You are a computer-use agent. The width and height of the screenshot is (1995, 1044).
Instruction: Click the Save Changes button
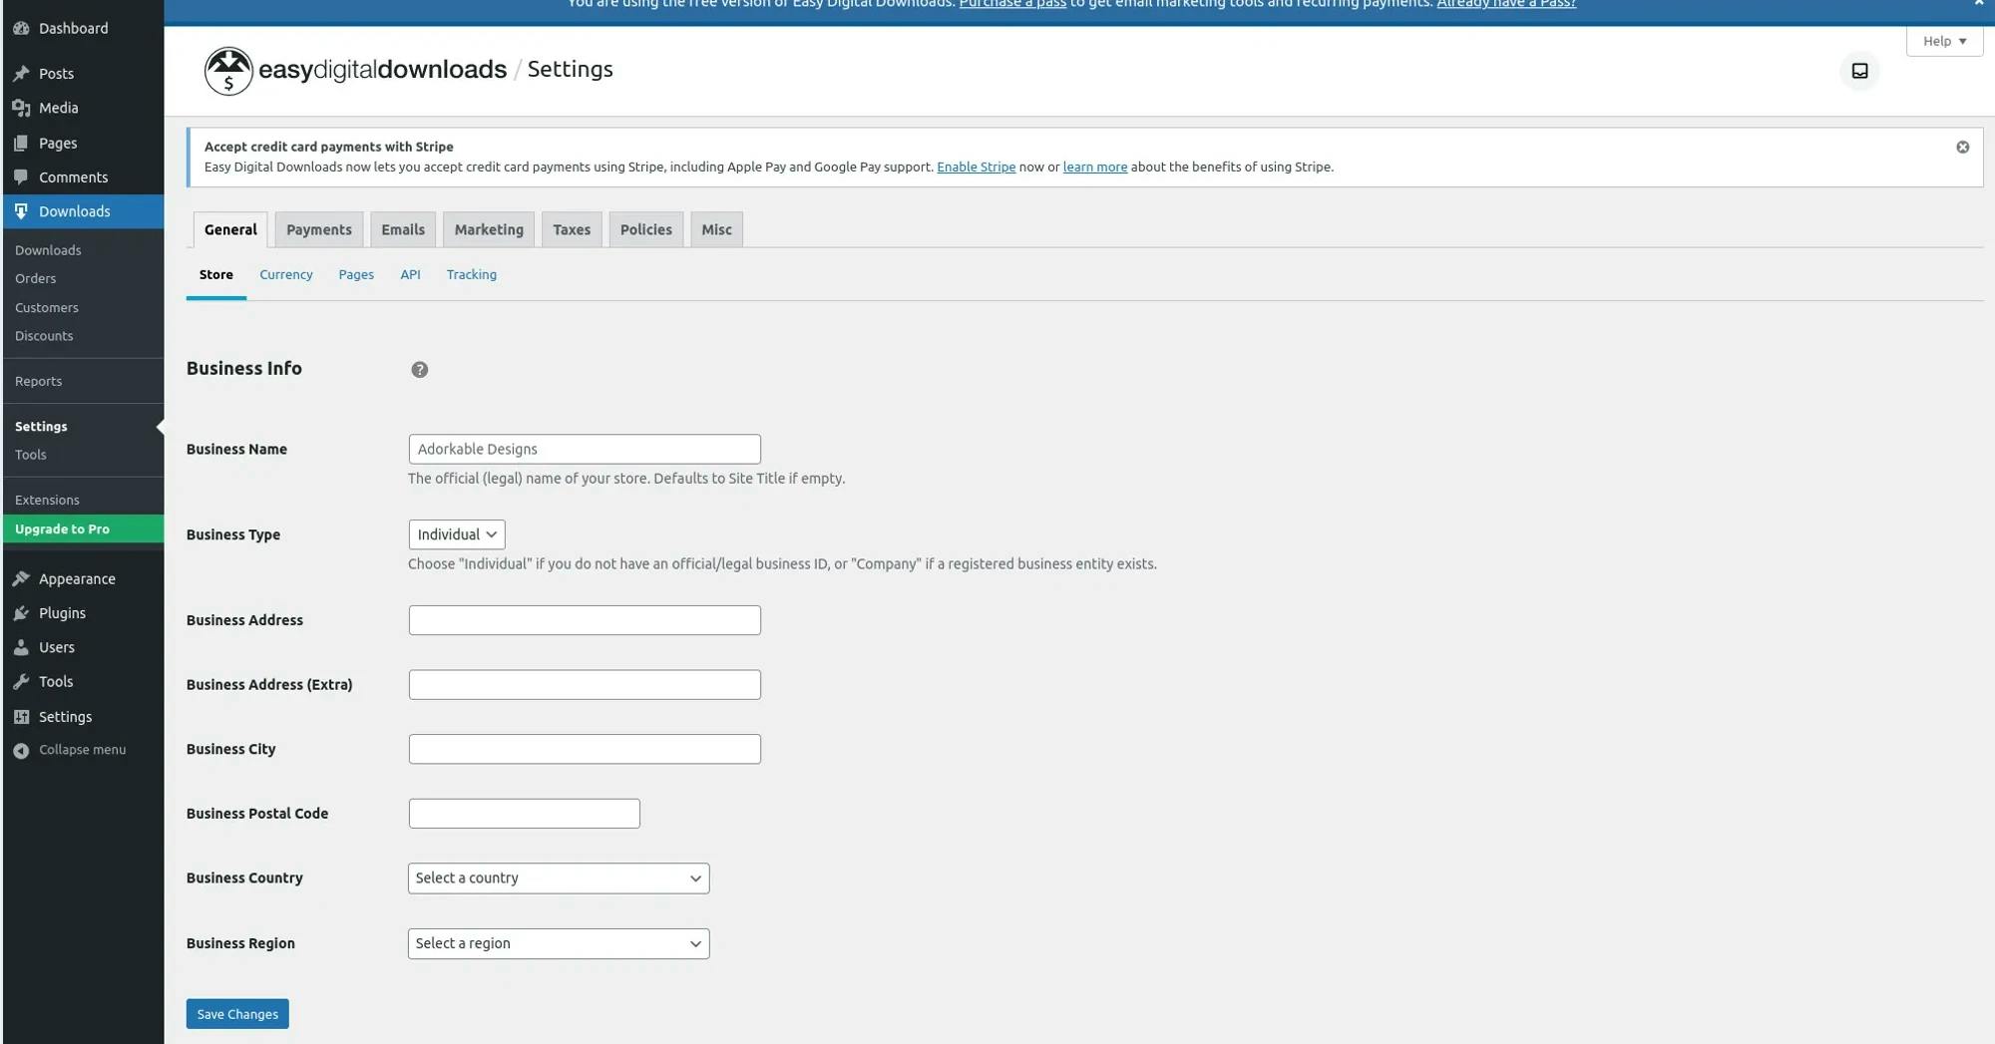[x=237, y=1014]
